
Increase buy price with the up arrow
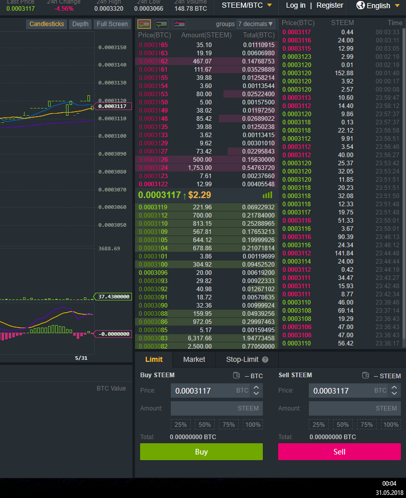256,387
